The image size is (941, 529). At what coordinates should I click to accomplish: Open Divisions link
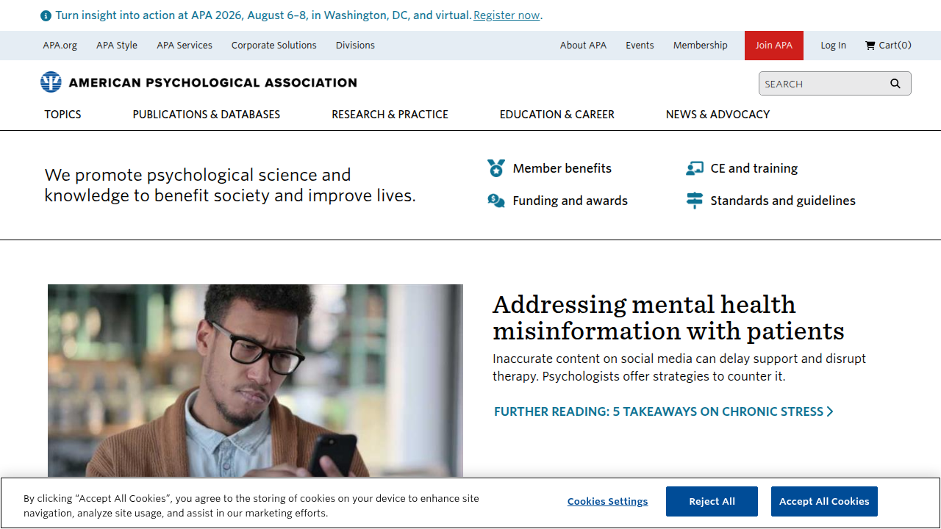pyautogui.click(x=355, y=46)
